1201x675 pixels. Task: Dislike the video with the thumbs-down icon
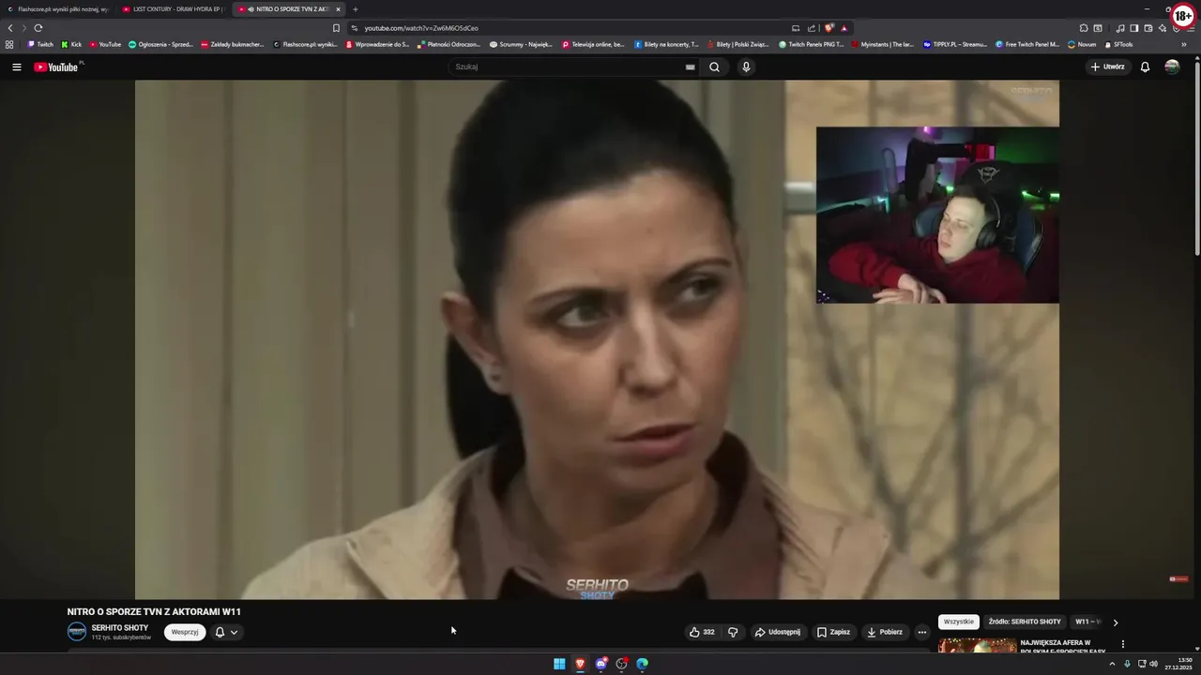733,632
